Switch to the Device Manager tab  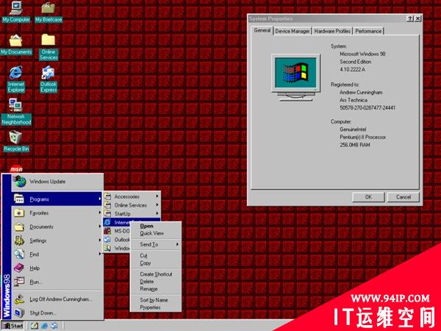pos(293,31)
